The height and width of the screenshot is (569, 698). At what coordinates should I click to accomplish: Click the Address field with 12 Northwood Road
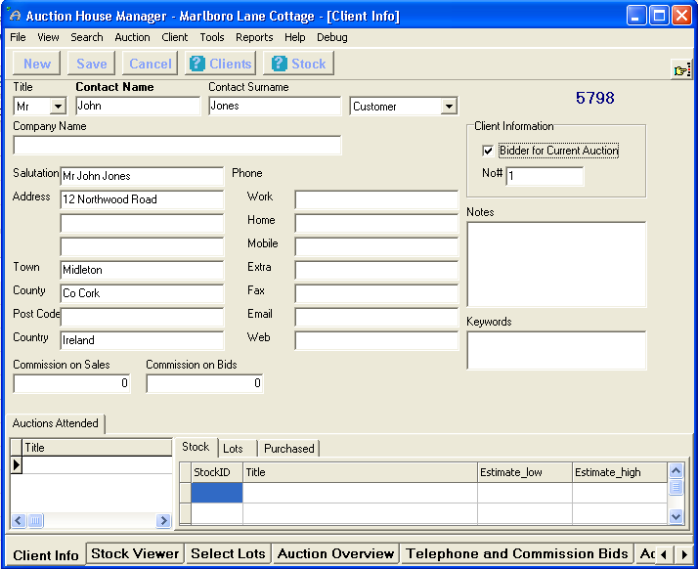coord(142,199)
